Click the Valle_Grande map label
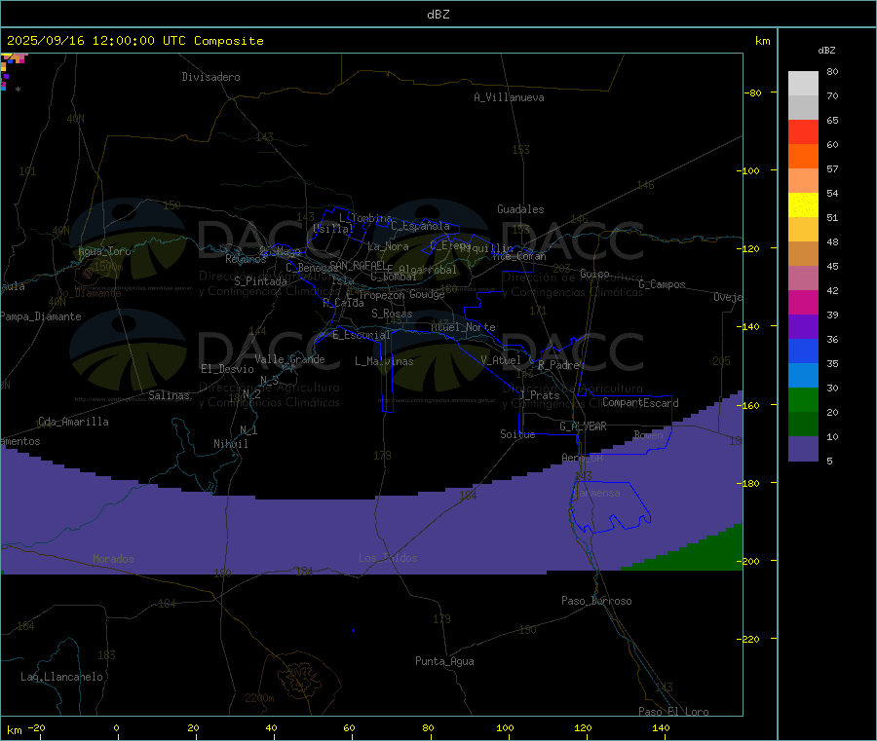 [x=289, y=359]
